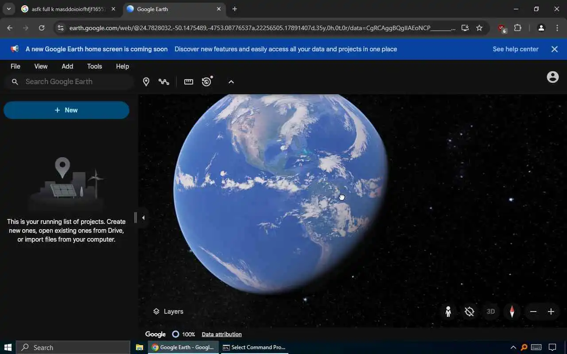Go back with the browser back arrow
The image size is (567, 354).
point(10,28)
